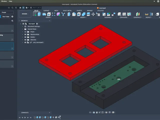Image resolution: width=160 pixels, height=120 pixels.
Task: Play the timeline
Action: pyautogui.click(x=25, y=117)
